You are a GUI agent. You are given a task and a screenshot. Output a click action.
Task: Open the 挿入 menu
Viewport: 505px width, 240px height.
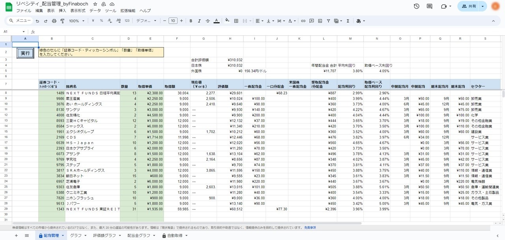tap(62, 11)
